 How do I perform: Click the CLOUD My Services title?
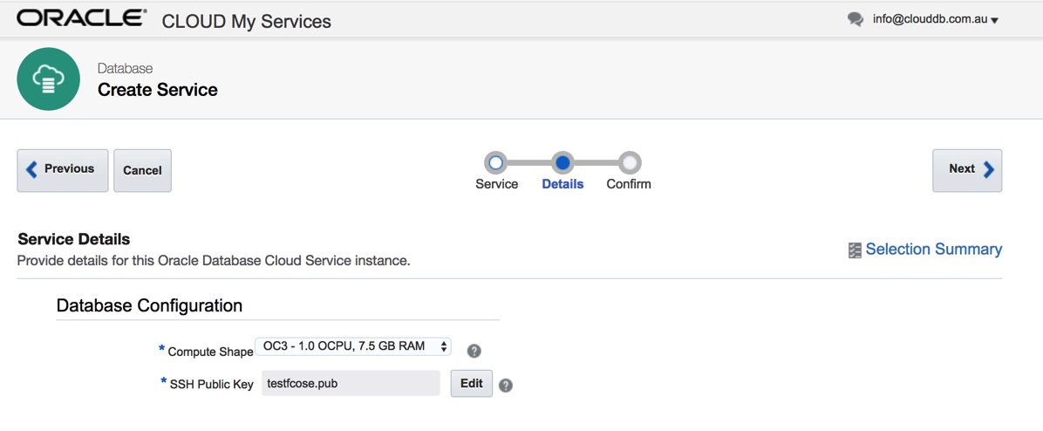(x=247, y=21)
